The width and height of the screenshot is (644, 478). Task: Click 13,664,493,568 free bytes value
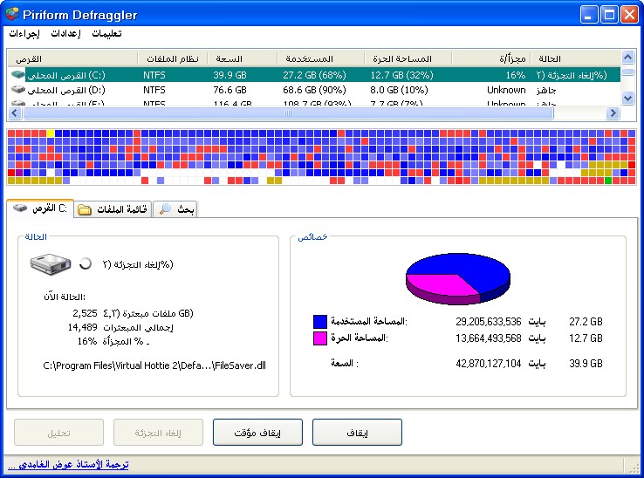(489, 338)
